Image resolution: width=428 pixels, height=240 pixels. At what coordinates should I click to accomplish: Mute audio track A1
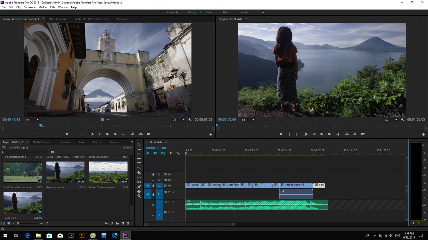[x=169, y=192]
